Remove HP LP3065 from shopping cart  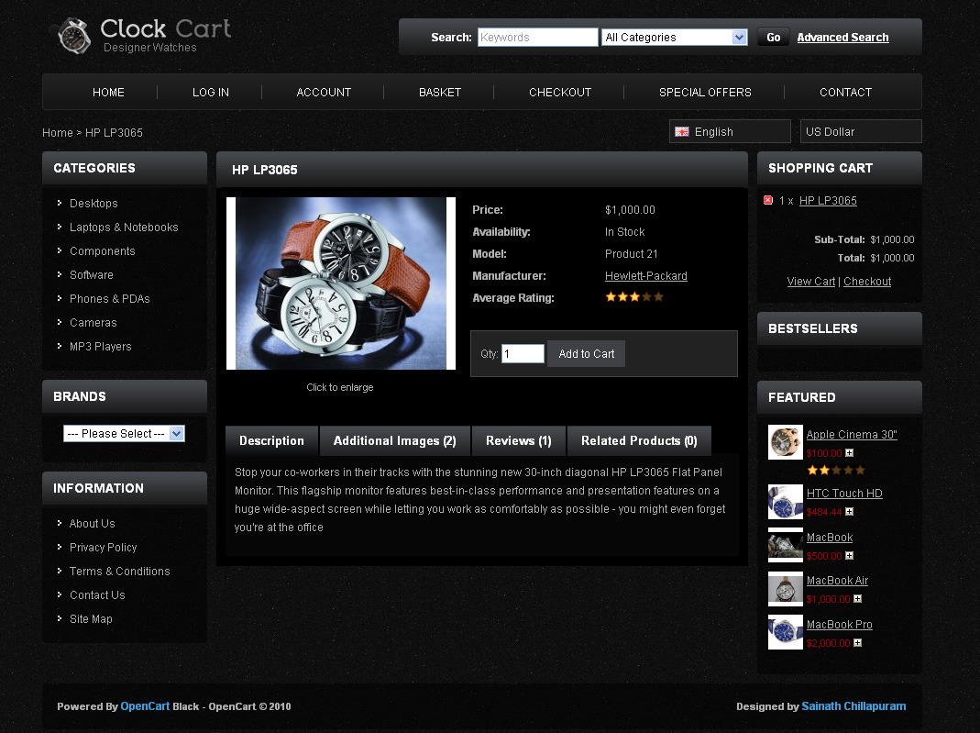(x=768, y=200)
